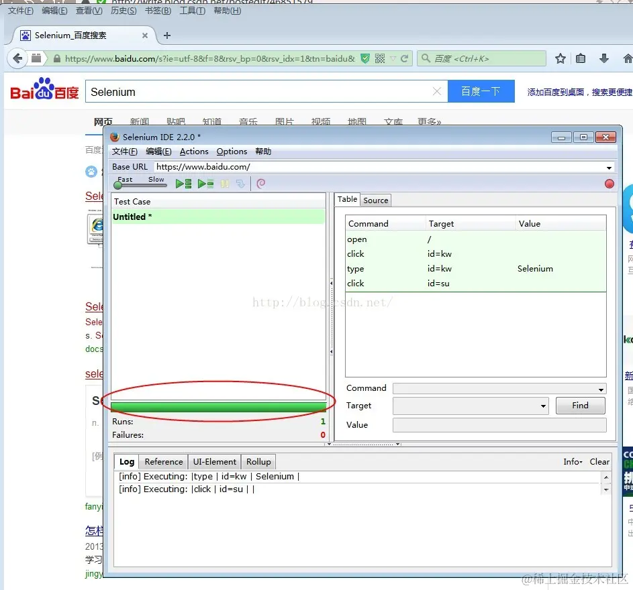Screen dimensions: 633x590
Task: Click Firefox back navigation arrow
Action: point(17,59)
